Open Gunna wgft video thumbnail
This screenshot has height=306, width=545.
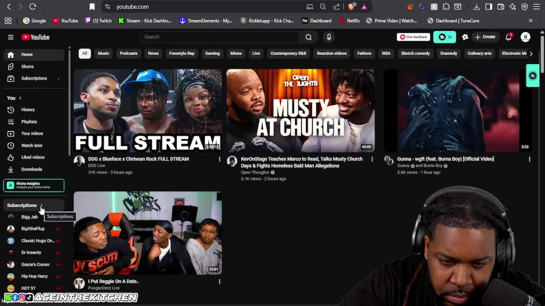pyautogui.click(x=458, y=110)
